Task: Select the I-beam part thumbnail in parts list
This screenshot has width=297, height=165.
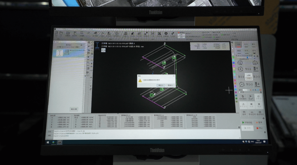Action: (x=59, y=53)
